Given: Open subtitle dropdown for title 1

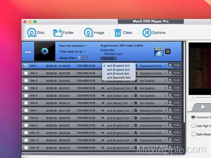Looking at the screenshot, I should click(x=153, y=66).
